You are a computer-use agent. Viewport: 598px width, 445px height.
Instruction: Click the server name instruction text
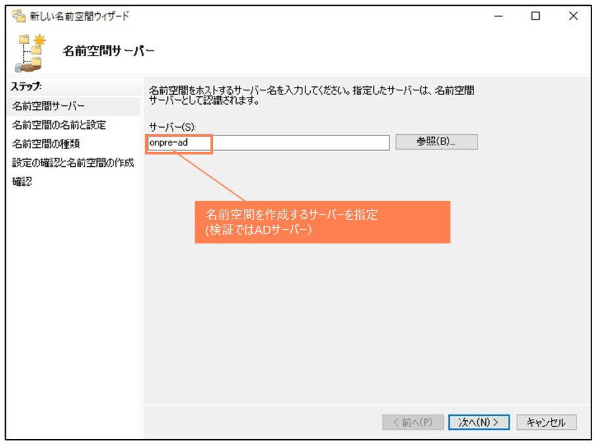tap(311, 96)
